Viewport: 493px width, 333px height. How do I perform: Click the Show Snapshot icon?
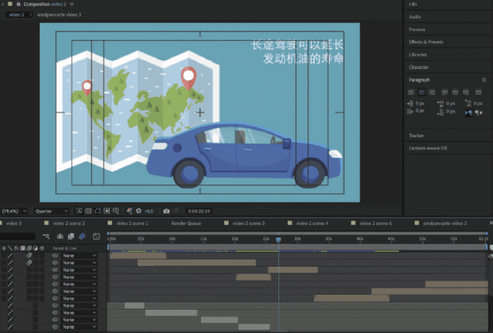[176, 211]
